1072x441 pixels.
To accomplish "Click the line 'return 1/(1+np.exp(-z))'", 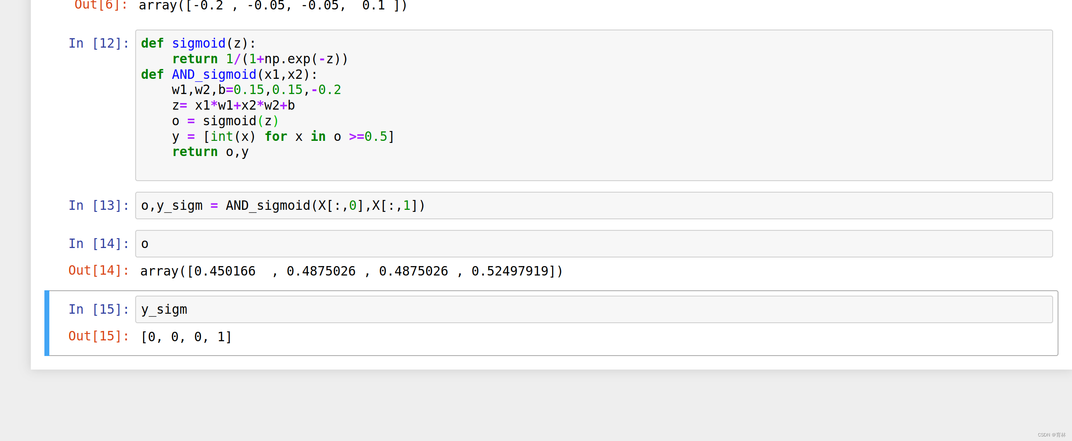I will 260,59.
